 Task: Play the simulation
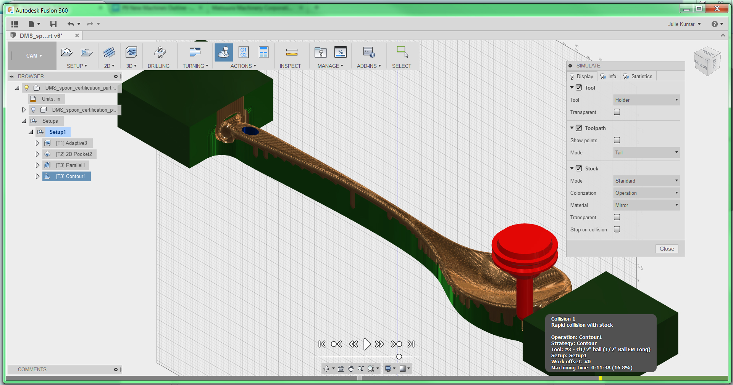click(366, 344)
